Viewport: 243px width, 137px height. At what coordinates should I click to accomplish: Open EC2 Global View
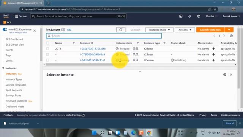tap(15, 45)
